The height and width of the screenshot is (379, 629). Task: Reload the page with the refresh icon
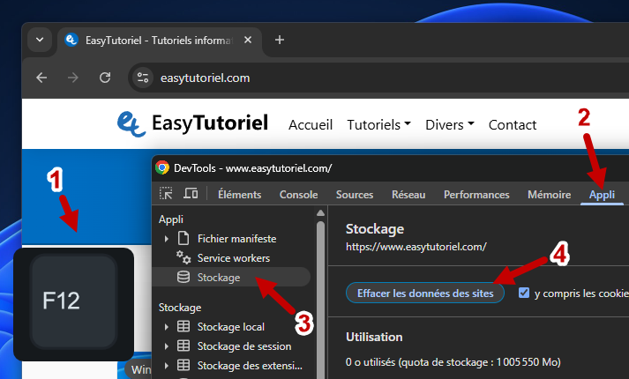click(x=105, y=78)
